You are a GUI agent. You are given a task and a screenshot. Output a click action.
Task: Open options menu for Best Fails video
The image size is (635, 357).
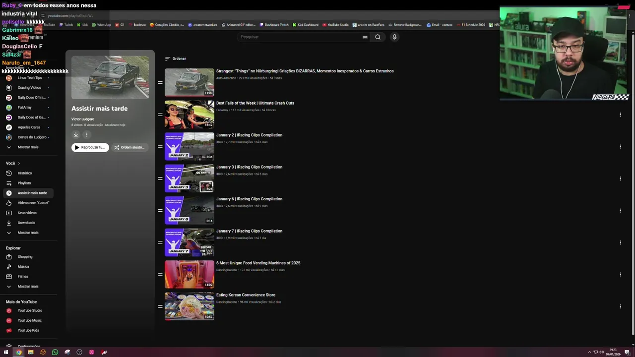point(620,115)
